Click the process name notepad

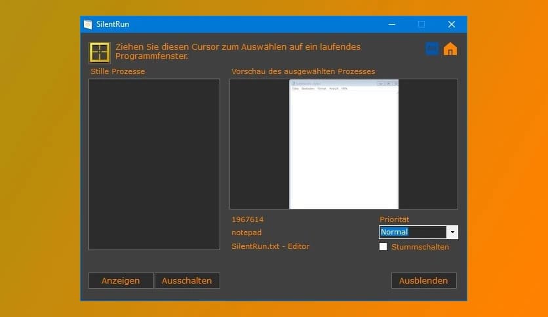[x=246, y=233]
